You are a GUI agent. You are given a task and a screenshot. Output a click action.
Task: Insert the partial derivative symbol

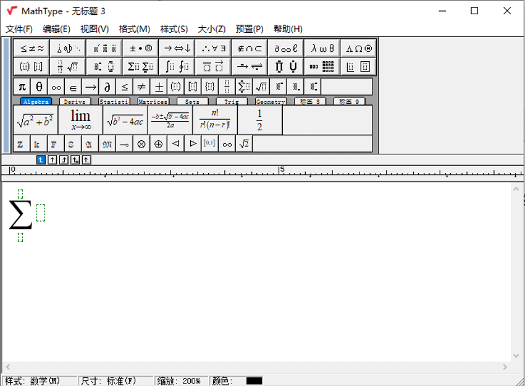106,86
